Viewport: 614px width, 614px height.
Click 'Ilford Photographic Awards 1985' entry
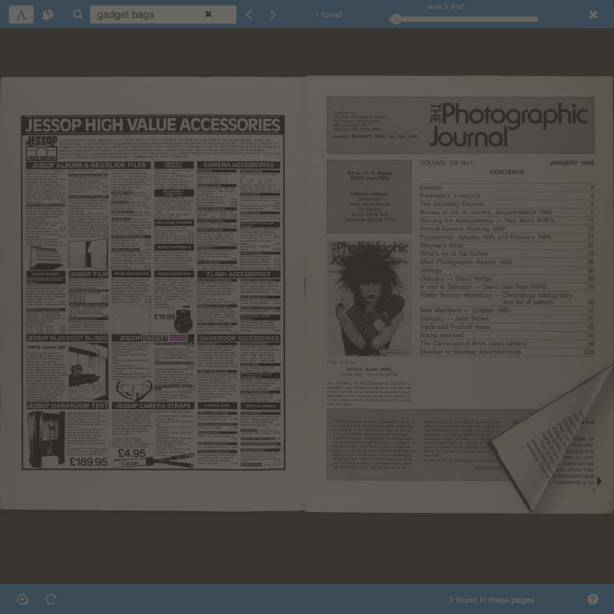click(507, 262)
